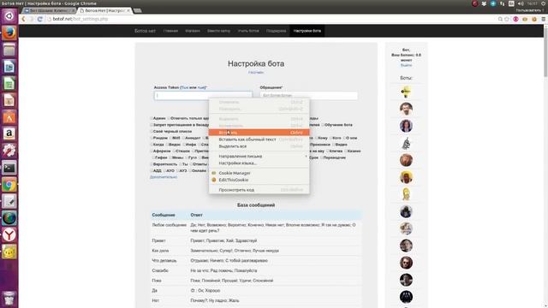The height and width of the screenshot is (308, 548).
Task: Open the power menu icon in the top panel
Action: pyautogui.click(x=544, y=3)
